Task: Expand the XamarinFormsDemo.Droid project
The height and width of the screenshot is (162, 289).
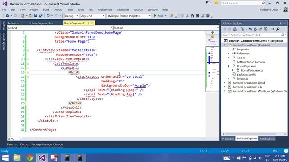Action: [224, 83]
